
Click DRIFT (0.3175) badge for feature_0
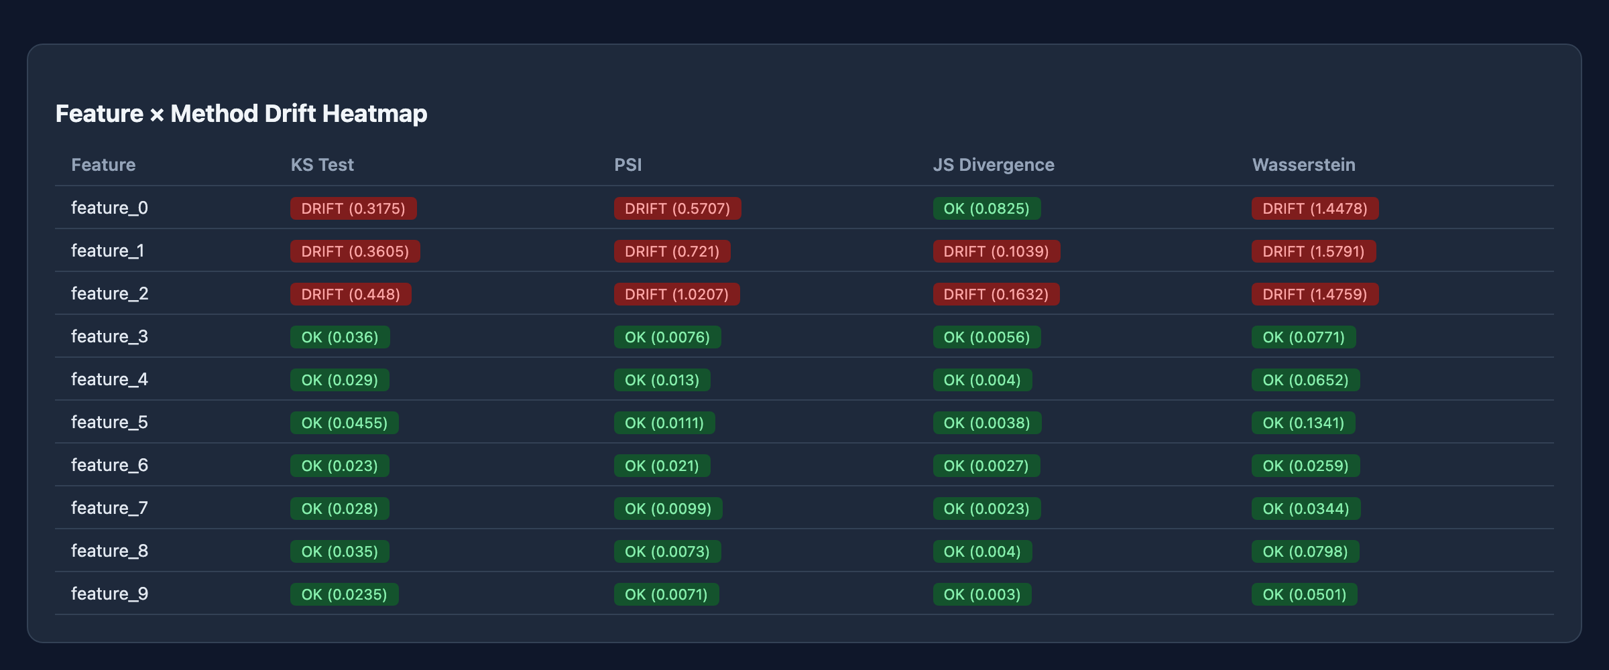tap(353, 208)
